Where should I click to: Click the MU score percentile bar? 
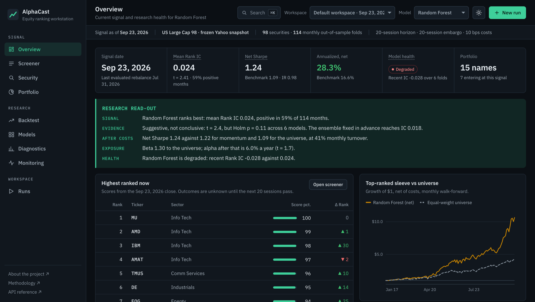point(285,218)
